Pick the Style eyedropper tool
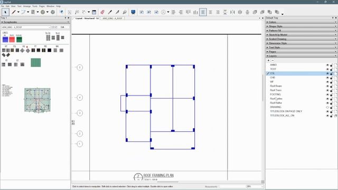This screenshot has height=190, width=338. (110, 12)
